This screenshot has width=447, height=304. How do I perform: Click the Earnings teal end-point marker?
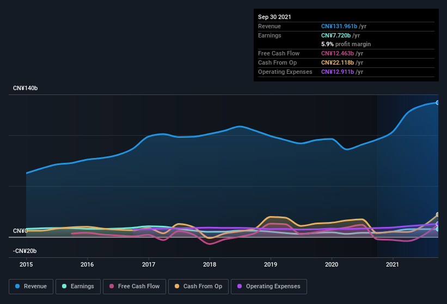438,229
